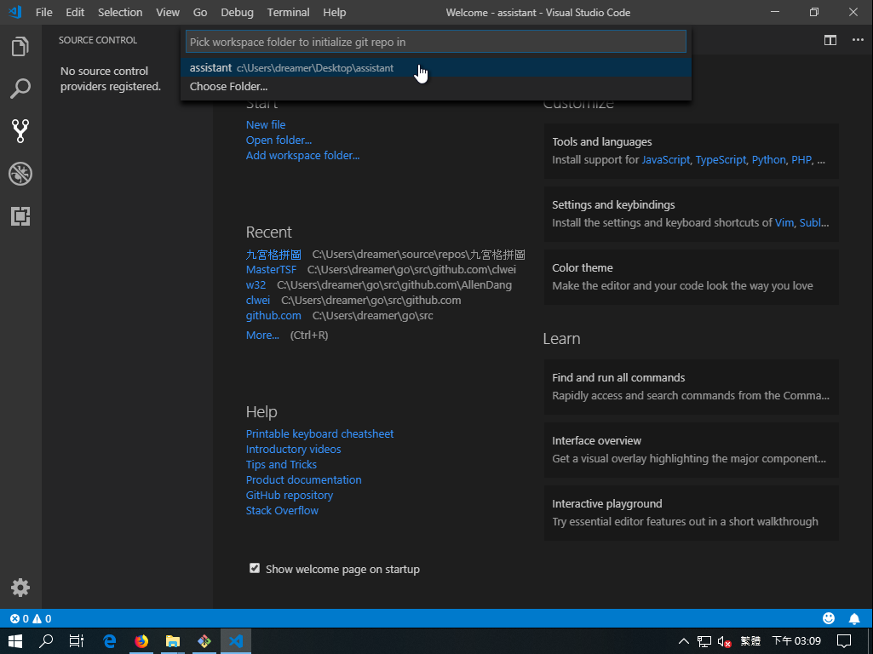Image resolution: width=873 pixels, height=654 pixels.
Task: Select the Source Control icon
Action: click(x=20, y=130)
